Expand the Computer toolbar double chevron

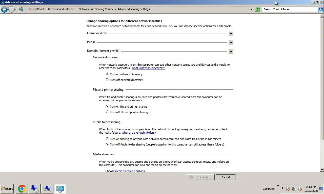[x=278, y=186]
